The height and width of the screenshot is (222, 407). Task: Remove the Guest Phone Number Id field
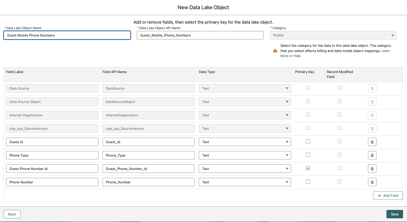372,169
